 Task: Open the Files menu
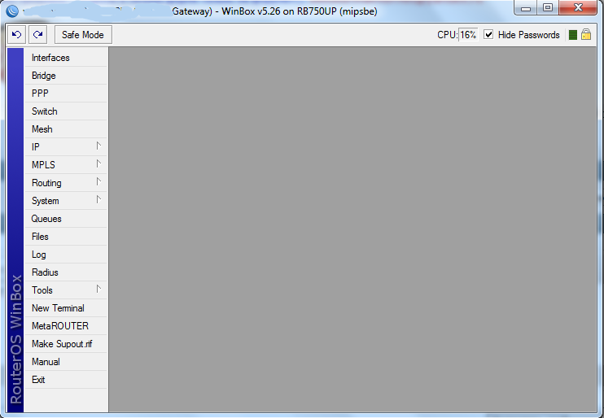[66, 237]
